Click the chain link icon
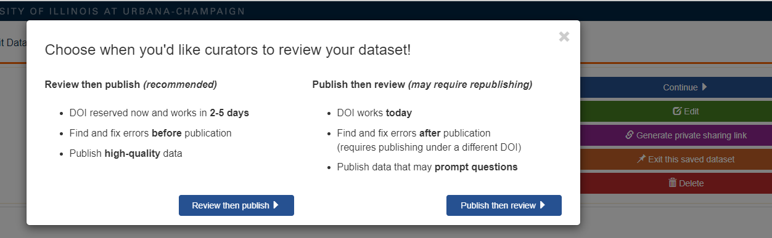This screenshot has width=772, height=238. 630,135
